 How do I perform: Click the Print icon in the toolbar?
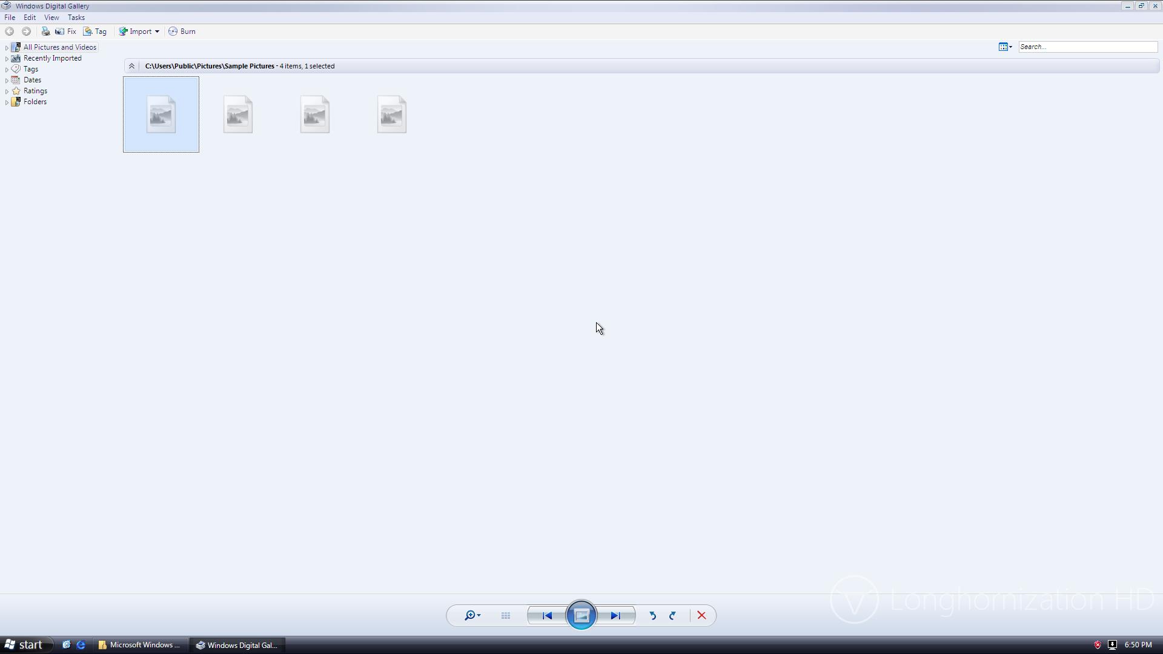45,31
